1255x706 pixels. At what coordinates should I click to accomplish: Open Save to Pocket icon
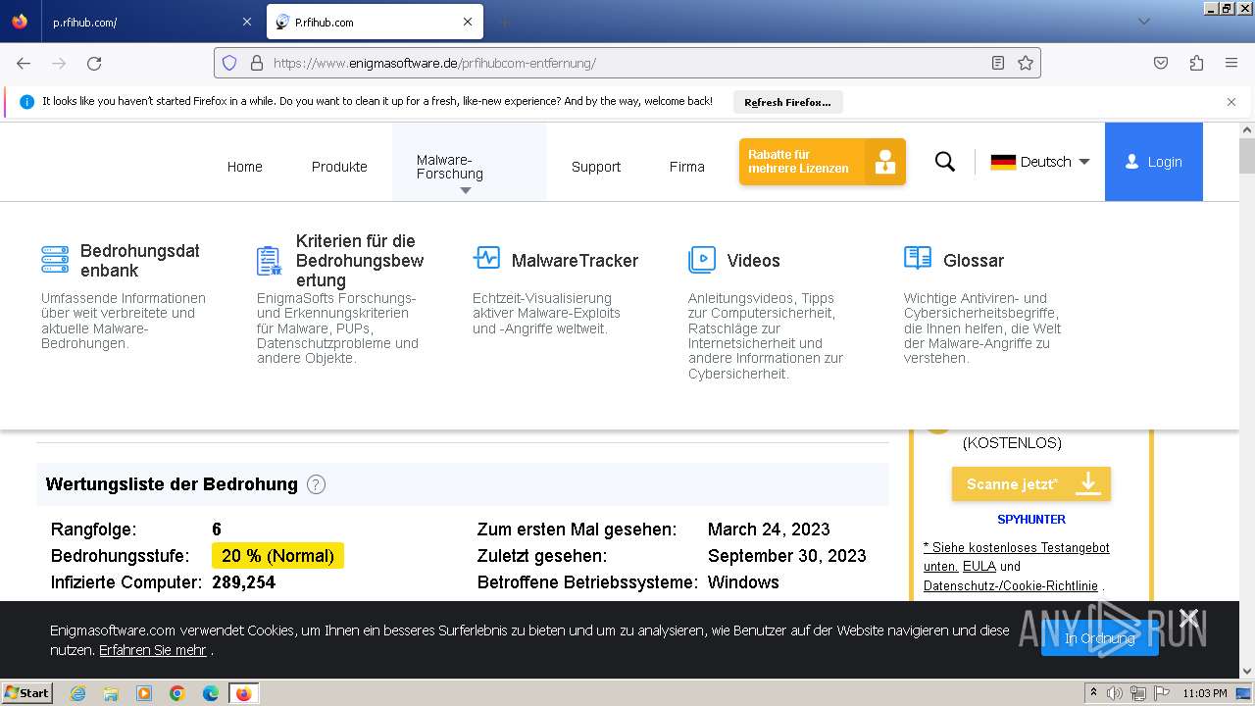pyautogui.click(x=1161, y=63)
